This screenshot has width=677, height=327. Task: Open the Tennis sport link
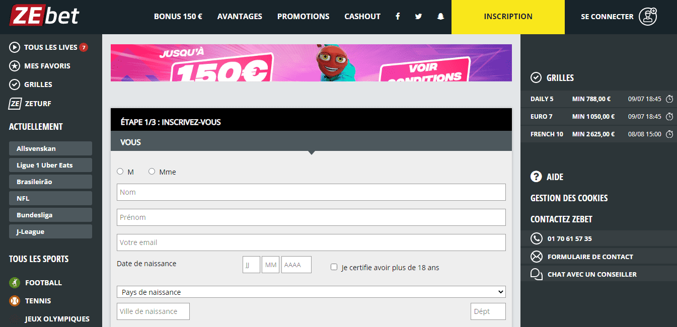coord(38,301)
